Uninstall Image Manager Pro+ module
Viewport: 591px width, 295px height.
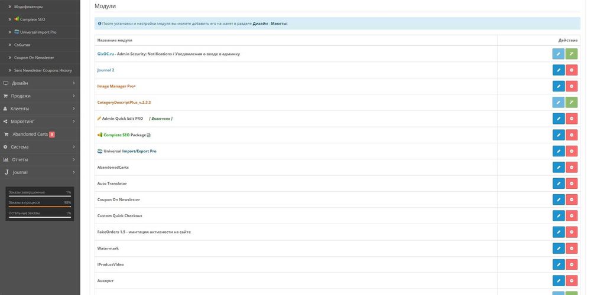[x=571, y=86]
